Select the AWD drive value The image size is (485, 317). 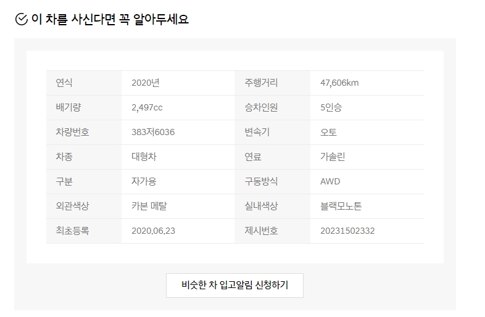click(x=330, y=181)
